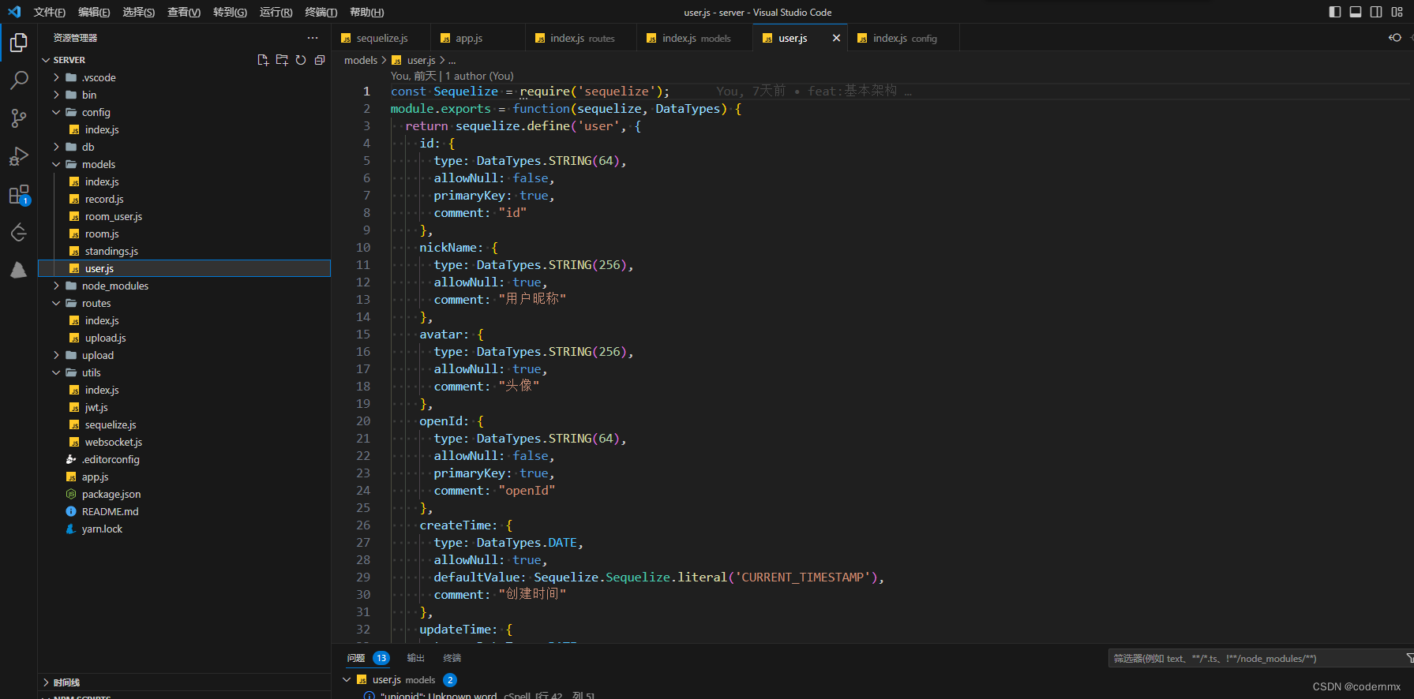Switch to the sequelize.js tab

382,38
